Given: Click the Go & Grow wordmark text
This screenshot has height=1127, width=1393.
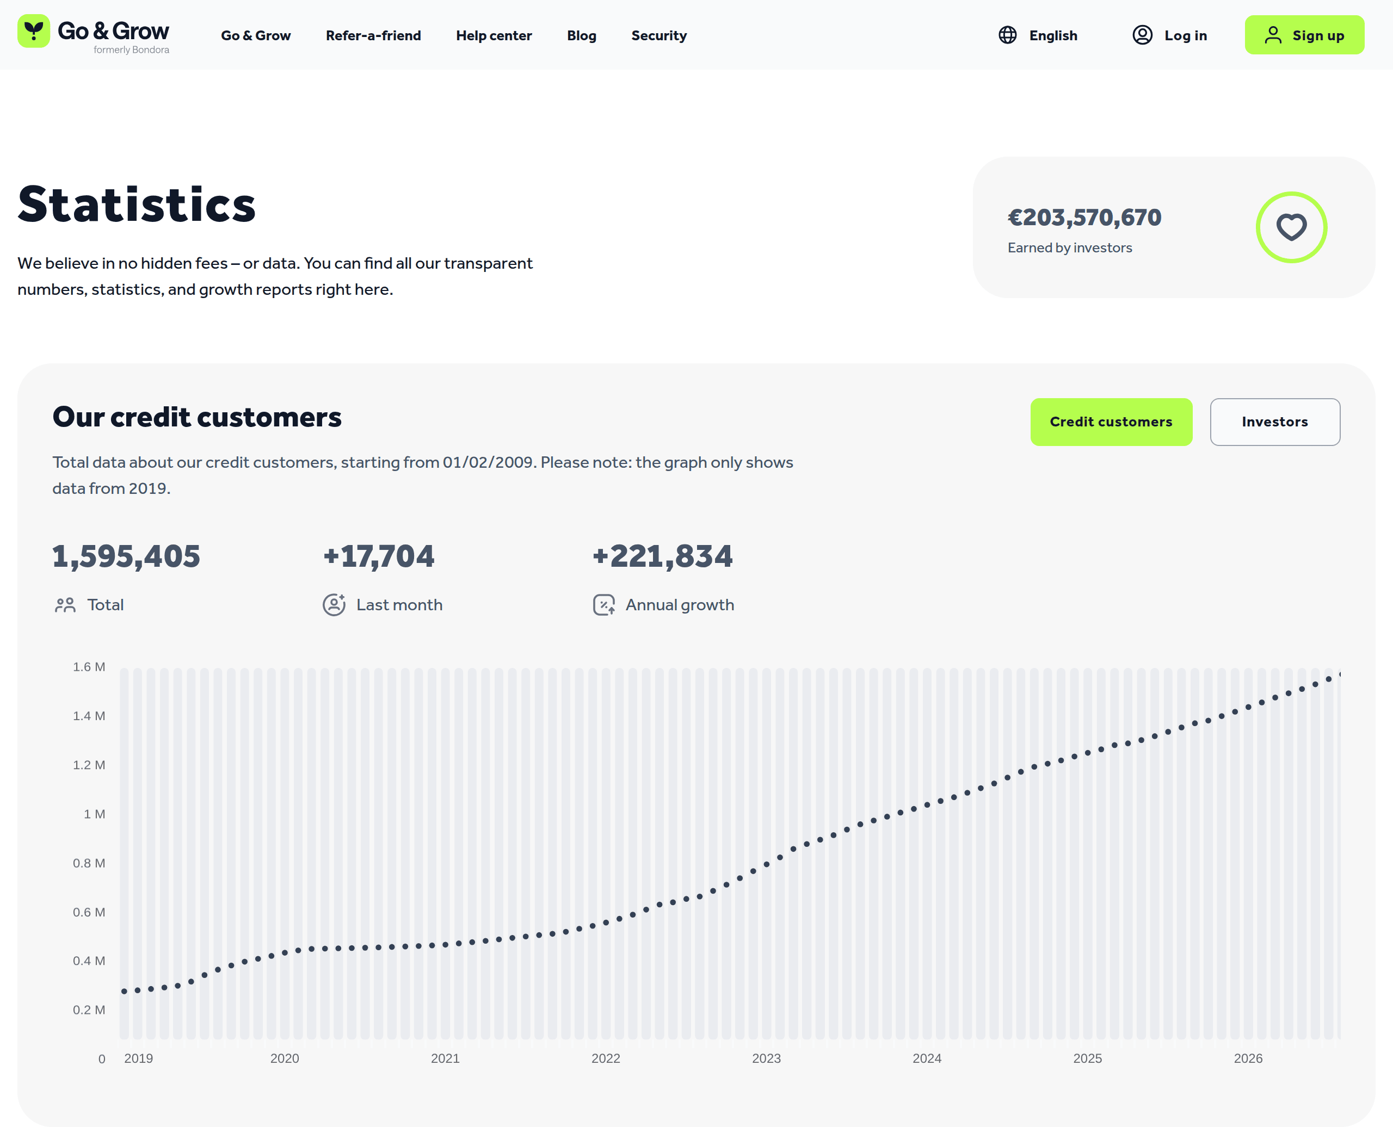Looking at the screenshot, I should [114, 30].
